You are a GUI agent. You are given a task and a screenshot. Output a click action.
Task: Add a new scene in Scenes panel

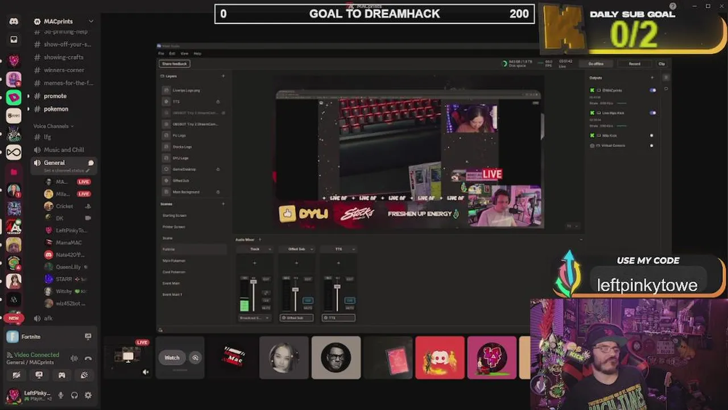223,204
